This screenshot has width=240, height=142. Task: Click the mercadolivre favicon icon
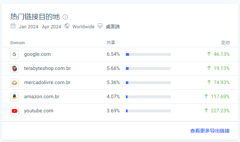14,83
